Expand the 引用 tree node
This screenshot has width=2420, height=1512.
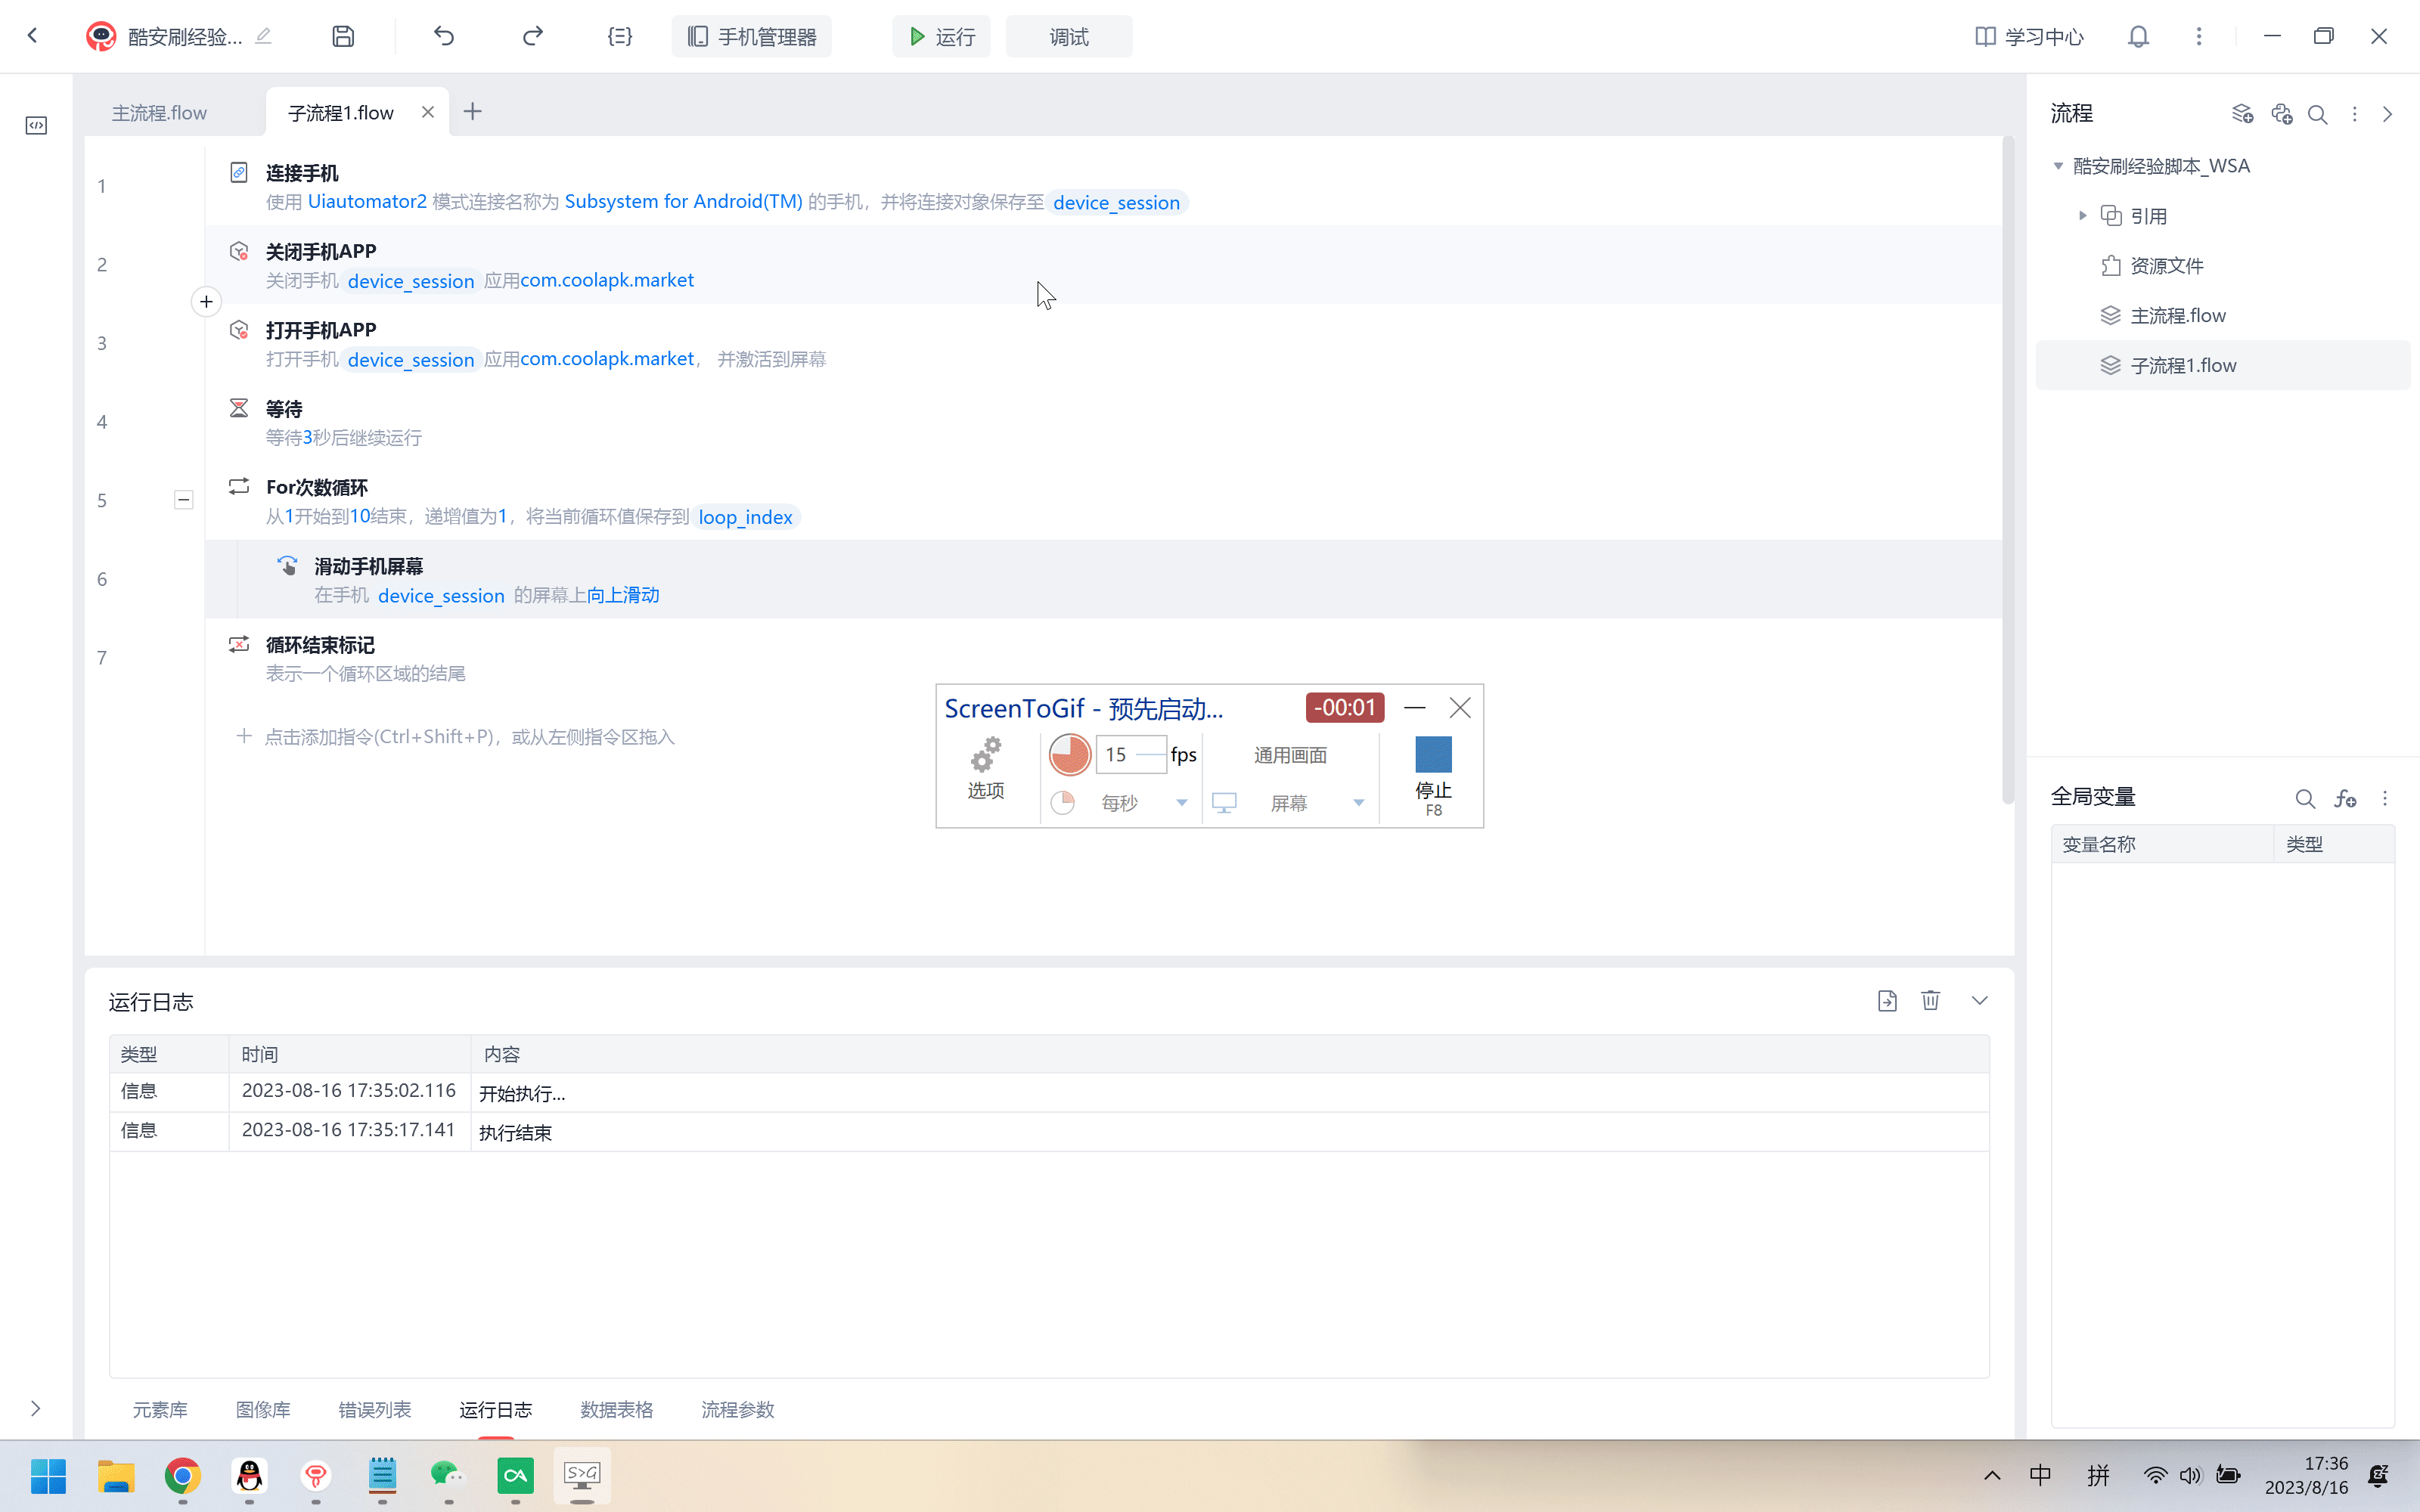pos(2083,216)
